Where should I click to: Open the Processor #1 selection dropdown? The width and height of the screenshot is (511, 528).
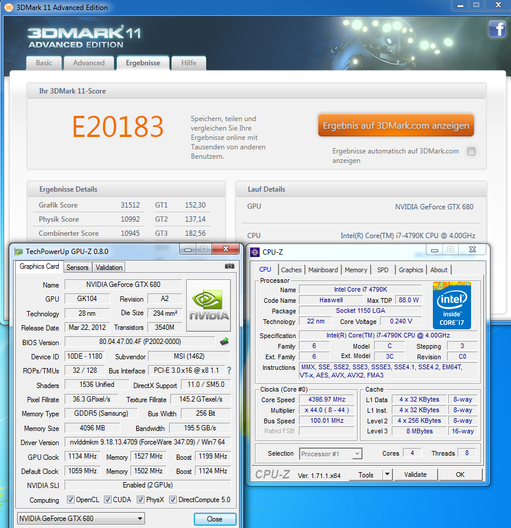pos(331,454)
